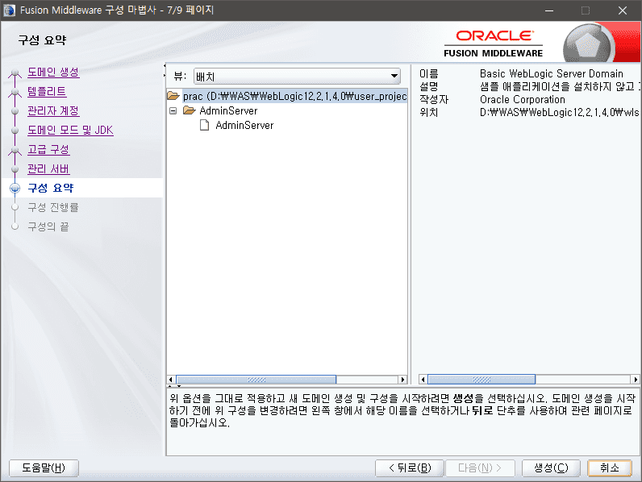Close the configuration wizard window
The width and height of the screenshot is (642, 482).
click(623, 10)
